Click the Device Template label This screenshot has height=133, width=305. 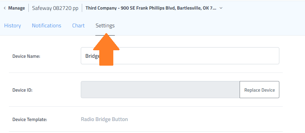click(30, 119)
